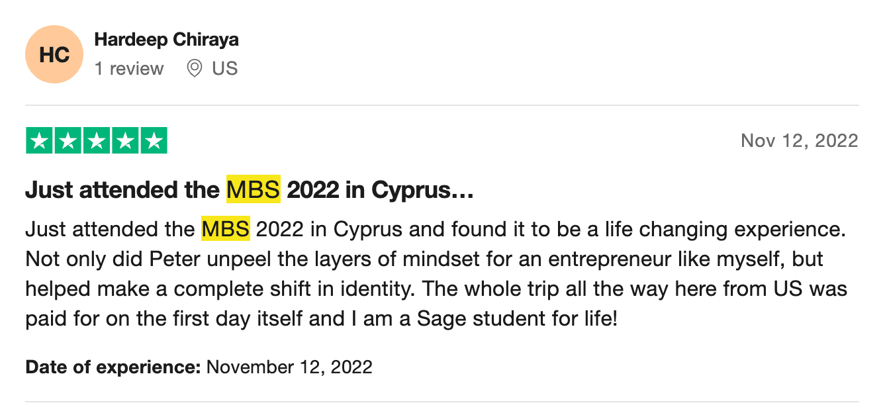Click the "Nov 12, 2022" review date

click(799, 141)
